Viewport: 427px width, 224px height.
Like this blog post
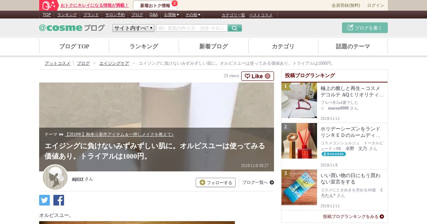[258, 76]
